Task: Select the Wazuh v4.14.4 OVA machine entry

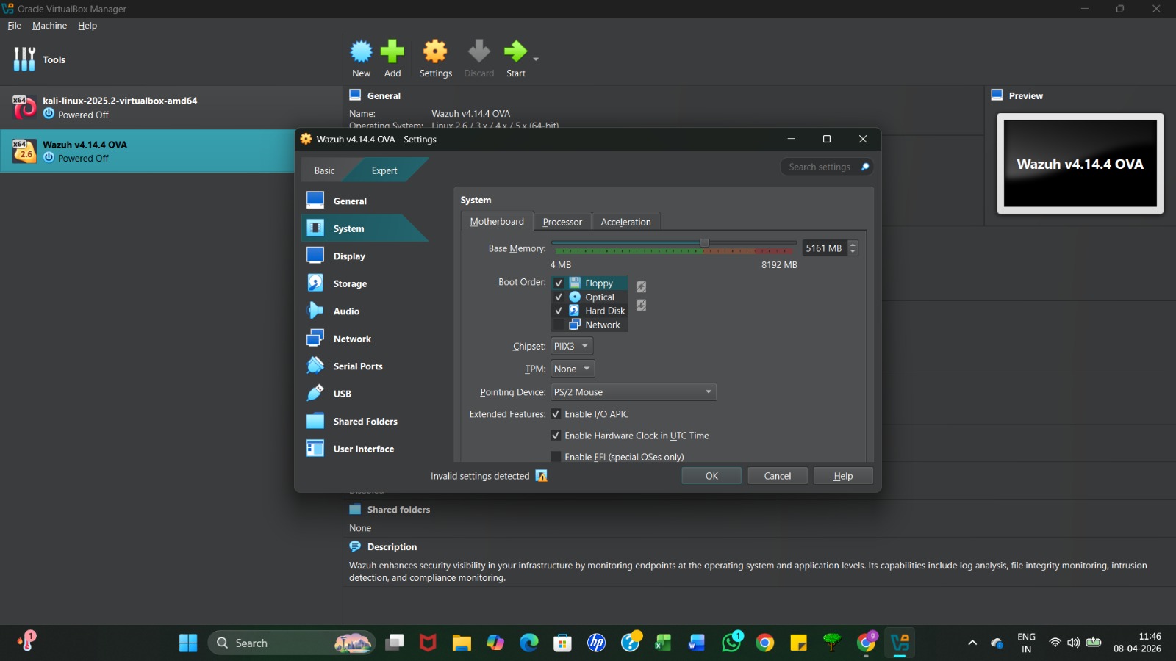Action: [147, 151]
